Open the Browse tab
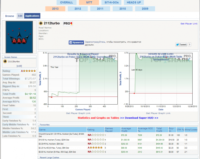 tap(9, 16)
